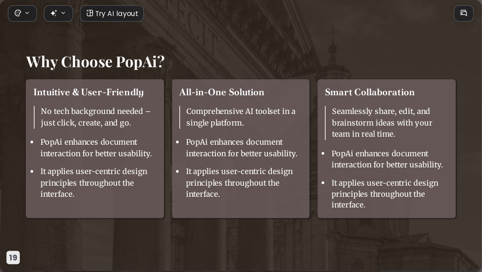Select the 'Smart Collaboration' heading

[370, 92]
